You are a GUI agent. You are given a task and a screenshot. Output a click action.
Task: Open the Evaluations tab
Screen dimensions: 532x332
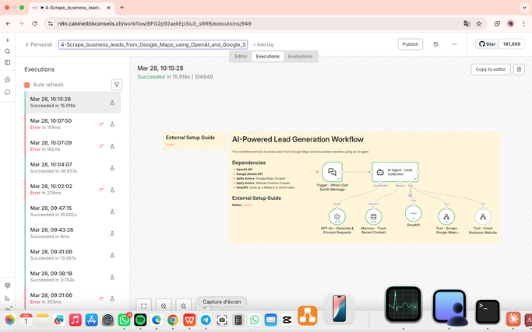[x=300, y=56]
